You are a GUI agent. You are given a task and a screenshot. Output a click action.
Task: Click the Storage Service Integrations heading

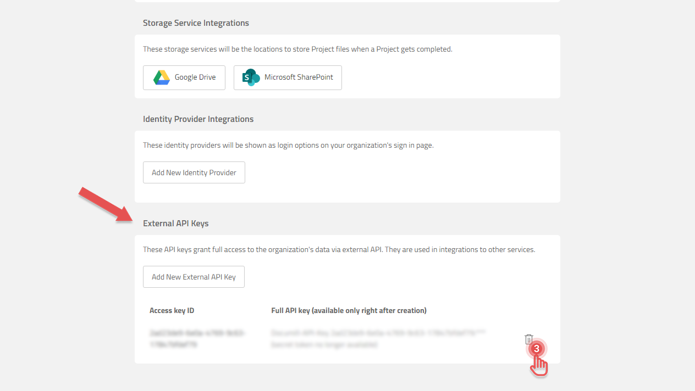pos(196,23)
